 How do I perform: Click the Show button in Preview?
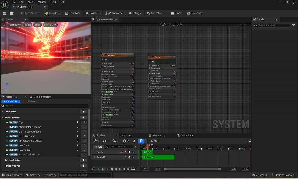pos(38,25)
